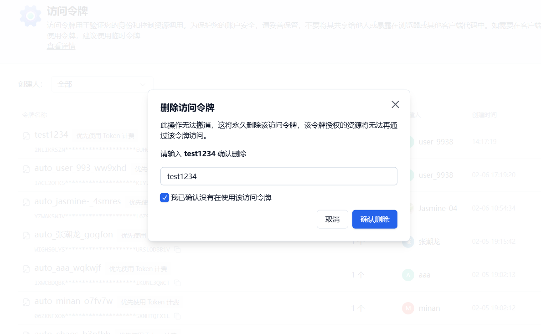Open the 创建人 全部 dropdown
This screenshot has width=541, height=334.
(102, 84)
